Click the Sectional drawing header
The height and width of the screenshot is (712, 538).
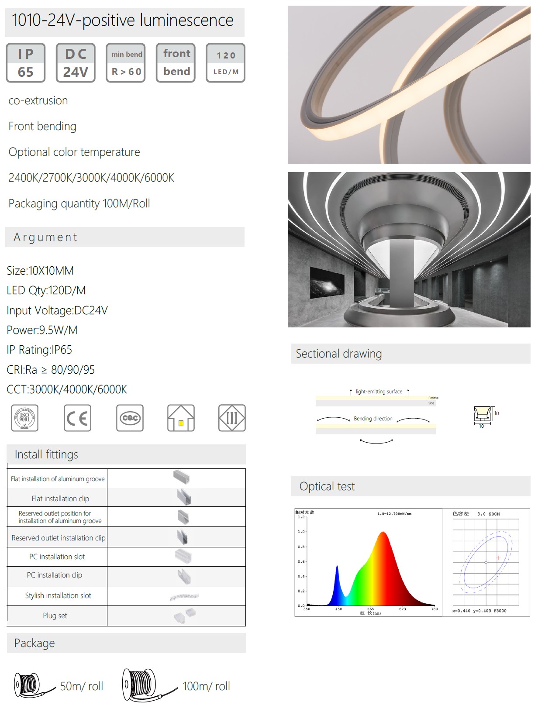tap(410, 354)
